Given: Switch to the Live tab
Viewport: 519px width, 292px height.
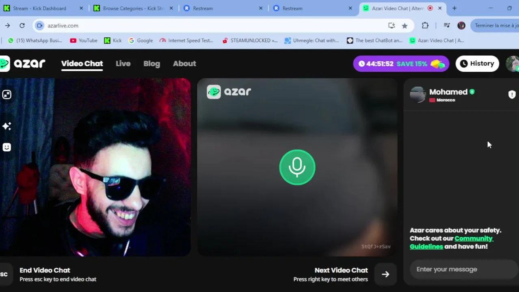Looking at the screenshot, I should point(123,64).
